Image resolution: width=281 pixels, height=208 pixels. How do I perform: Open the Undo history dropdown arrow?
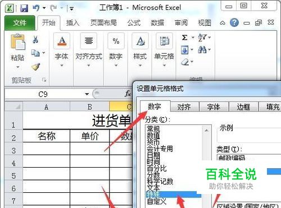44,8
